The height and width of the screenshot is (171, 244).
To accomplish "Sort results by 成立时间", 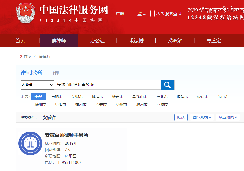I will (x=226, y=117).
